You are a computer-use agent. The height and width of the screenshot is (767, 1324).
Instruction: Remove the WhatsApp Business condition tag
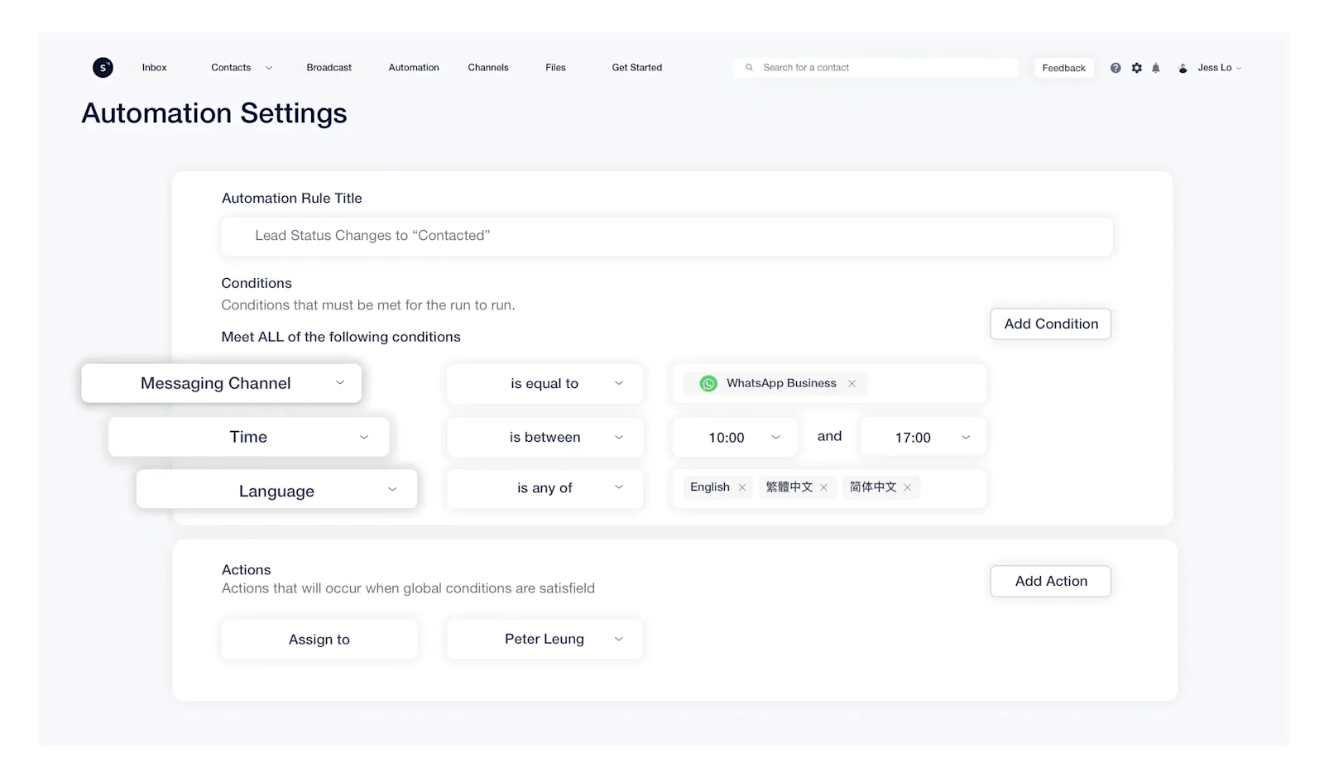(851, 383)
